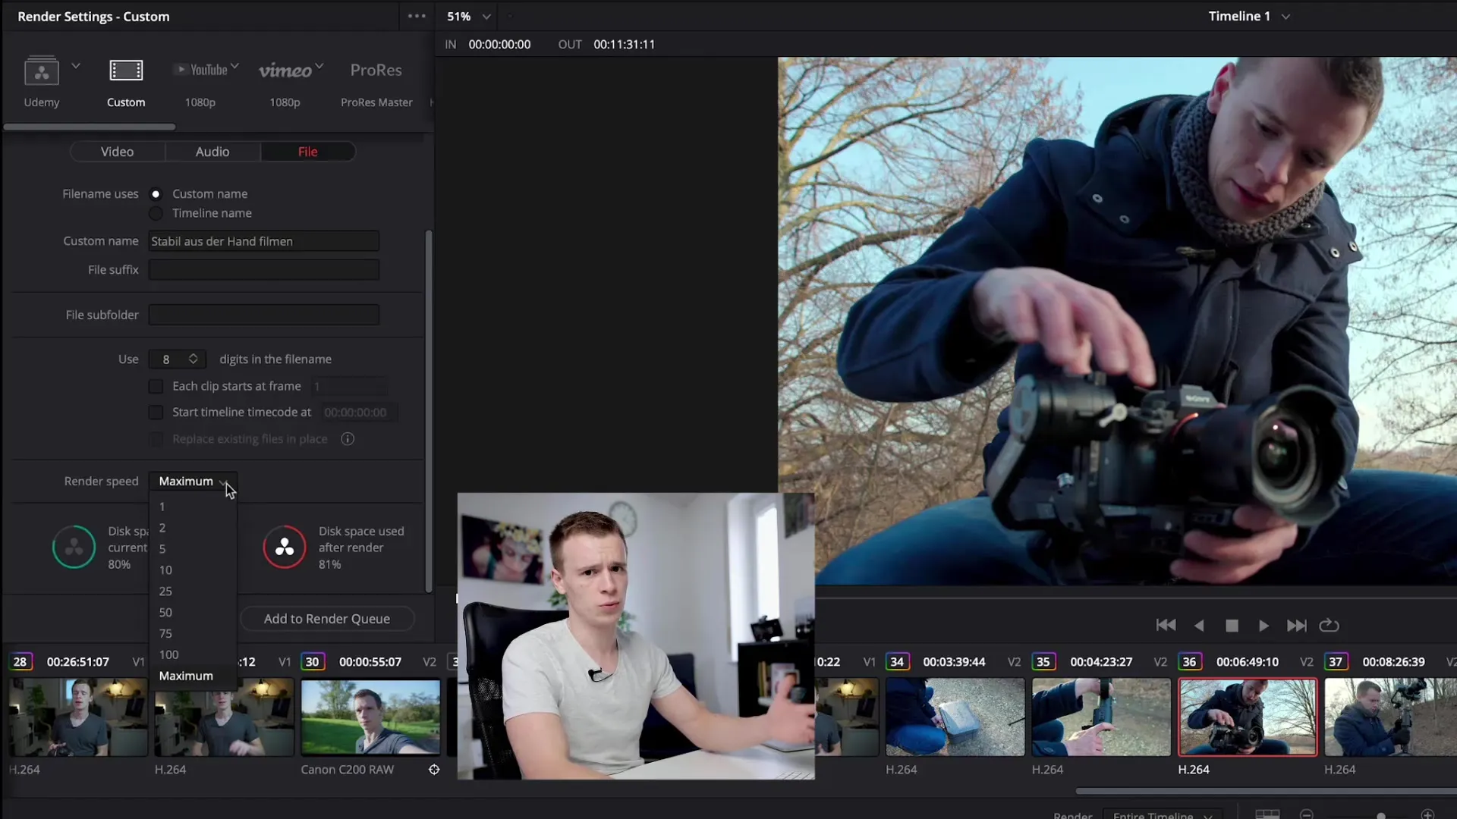Select clip 30 Canon C200 RAW thumbnail
The image size is (1457, 819).
(370, 717)
